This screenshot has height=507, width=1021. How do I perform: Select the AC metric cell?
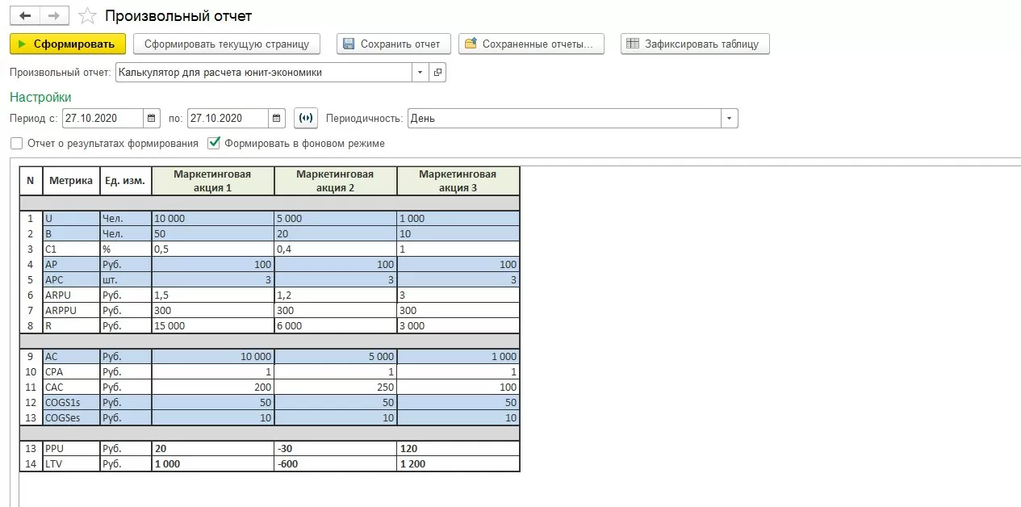click(71, 356)
